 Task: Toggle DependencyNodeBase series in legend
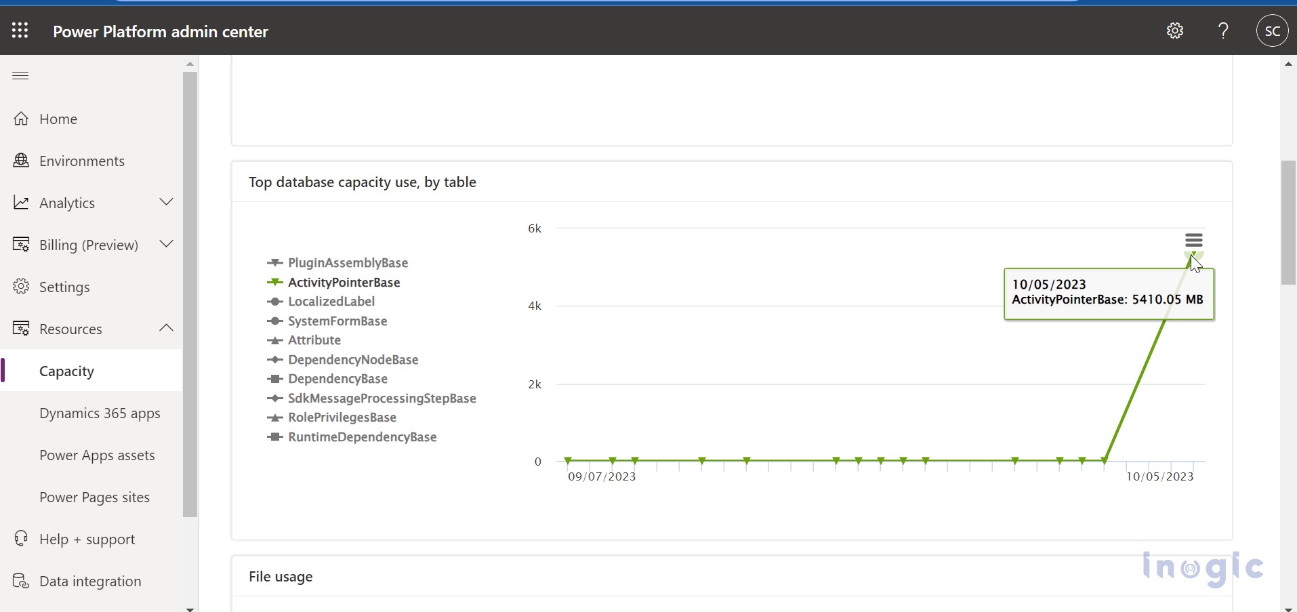pos(342,360)
